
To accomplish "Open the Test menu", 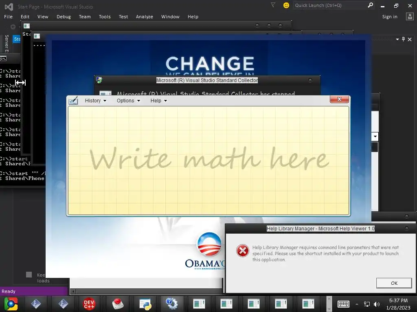I will (123, 17).
